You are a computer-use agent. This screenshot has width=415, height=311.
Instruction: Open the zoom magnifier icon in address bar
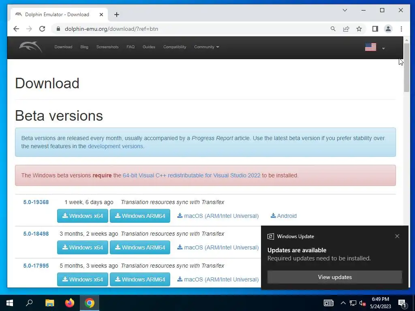tap(333, 29)
